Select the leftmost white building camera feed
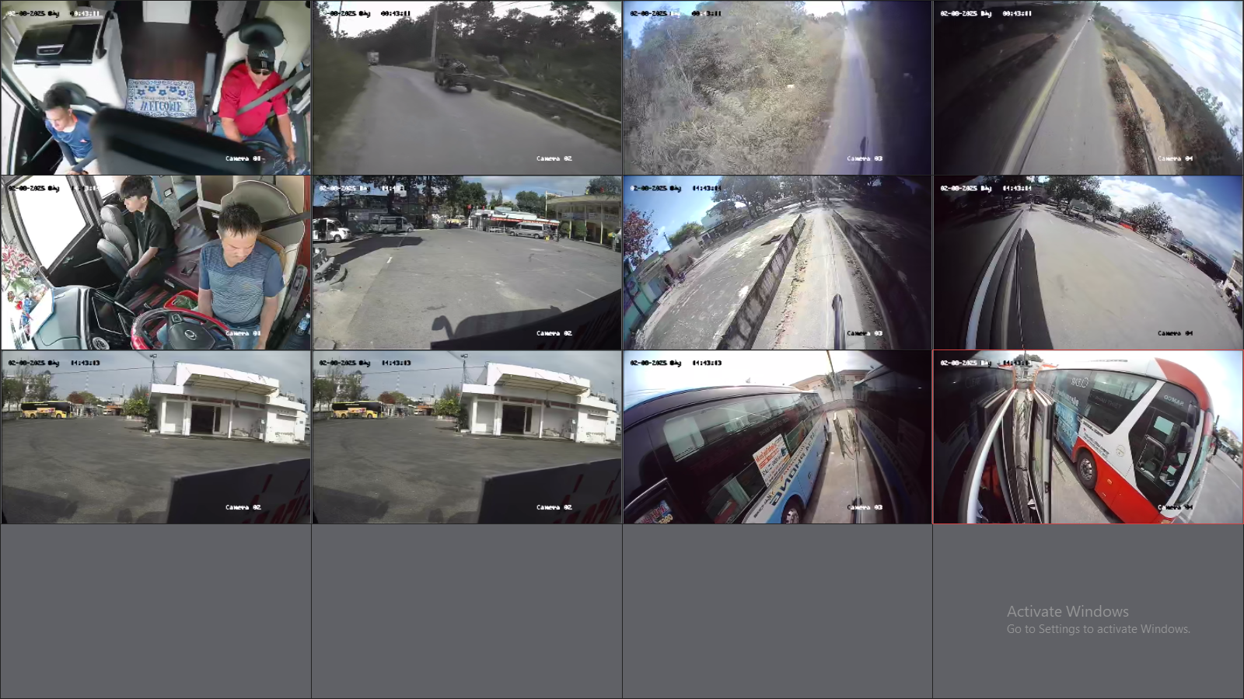Image resolution: width=1244 pixels, height=699 pixels. coord(155,437)
